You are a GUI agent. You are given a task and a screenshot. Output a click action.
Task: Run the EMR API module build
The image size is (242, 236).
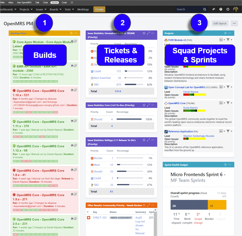pos(72,66)
